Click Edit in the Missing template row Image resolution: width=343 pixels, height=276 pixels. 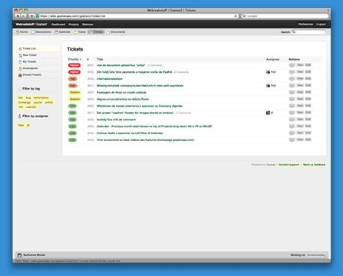308,85
